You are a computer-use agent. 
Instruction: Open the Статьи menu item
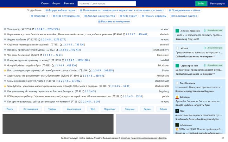click(45, 3)
